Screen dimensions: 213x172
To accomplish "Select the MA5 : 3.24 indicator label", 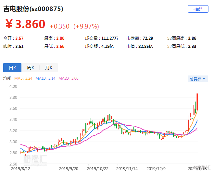I will (x=23, y=78).
